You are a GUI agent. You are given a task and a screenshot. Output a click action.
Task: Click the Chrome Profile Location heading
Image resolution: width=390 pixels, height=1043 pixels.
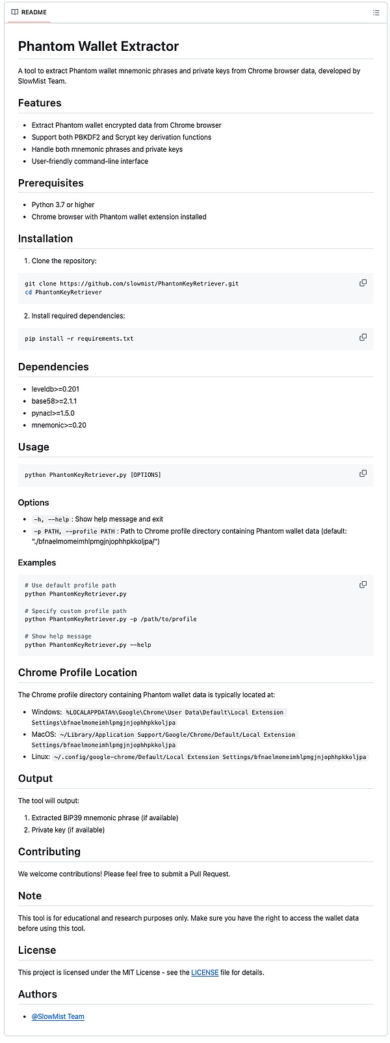click(77, 672)
